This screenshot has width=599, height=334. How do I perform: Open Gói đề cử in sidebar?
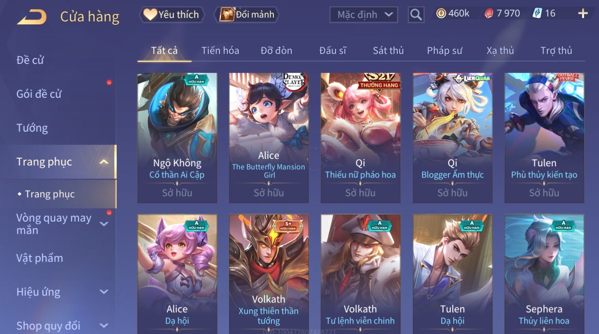click(x=39, y=94)
